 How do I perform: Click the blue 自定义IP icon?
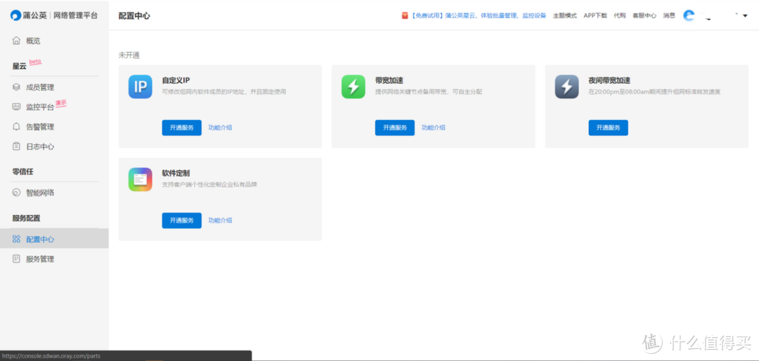coord(141,86)
